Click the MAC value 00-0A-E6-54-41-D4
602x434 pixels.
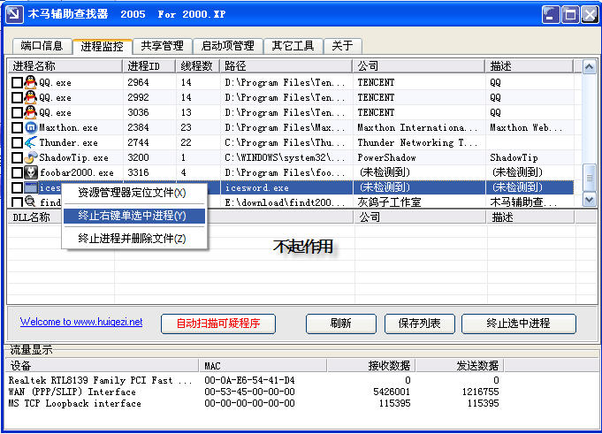[x=249, y=380]
